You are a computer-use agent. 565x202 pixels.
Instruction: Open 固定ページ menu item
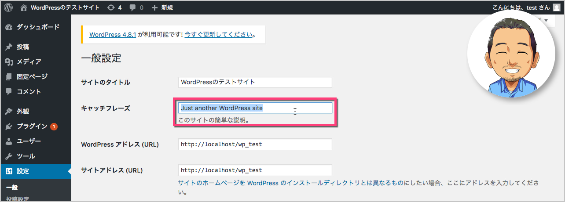(x=32, y=76)
